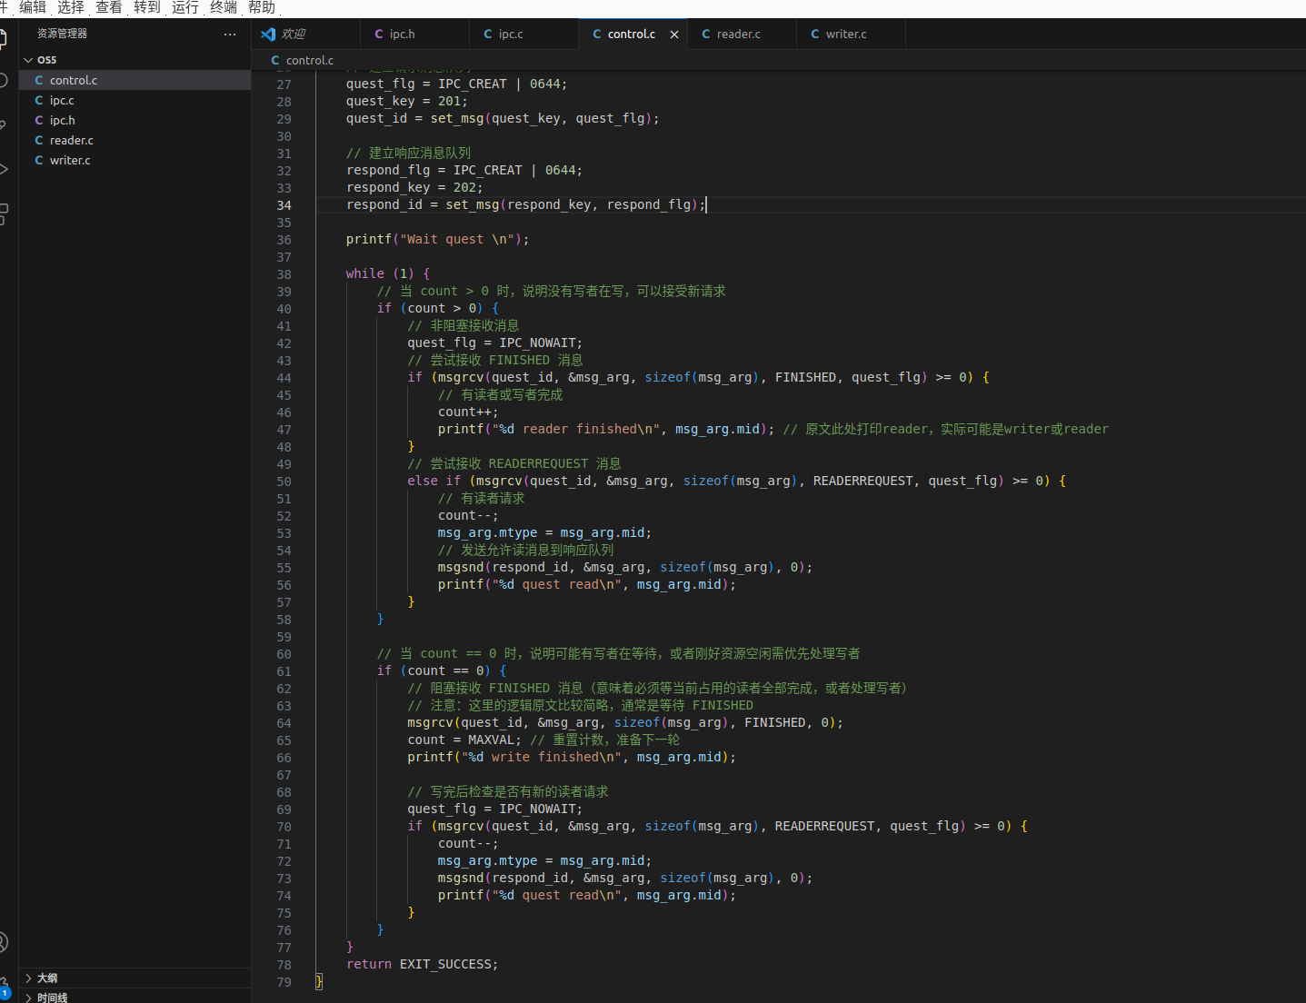The image size is (1306, 1003).
Task: Open the Source Control view icon
Action: pos(3,124)
